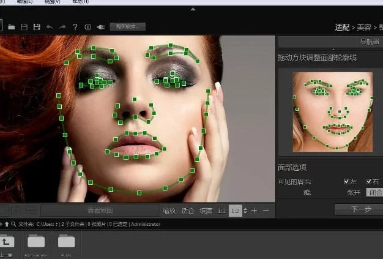This screenshot has height=259, width=383.
Task: Zoom out with the minus icon
Action: [x=266, y=211]
